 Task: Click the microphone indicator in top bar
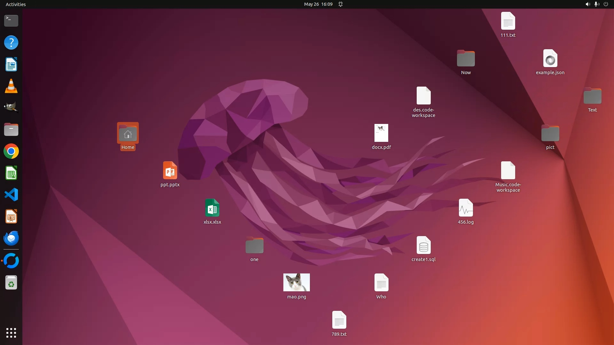596,4
